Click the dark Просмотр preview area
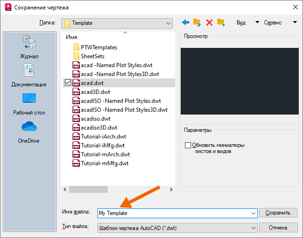The width and height of the screenshot is (303, 238). [x=239, y=81]
